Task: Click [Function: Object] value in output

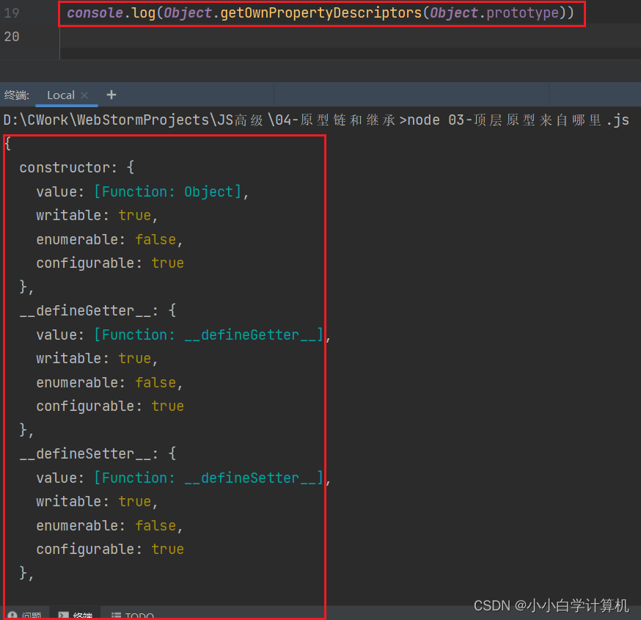Action: pos(167,192)
